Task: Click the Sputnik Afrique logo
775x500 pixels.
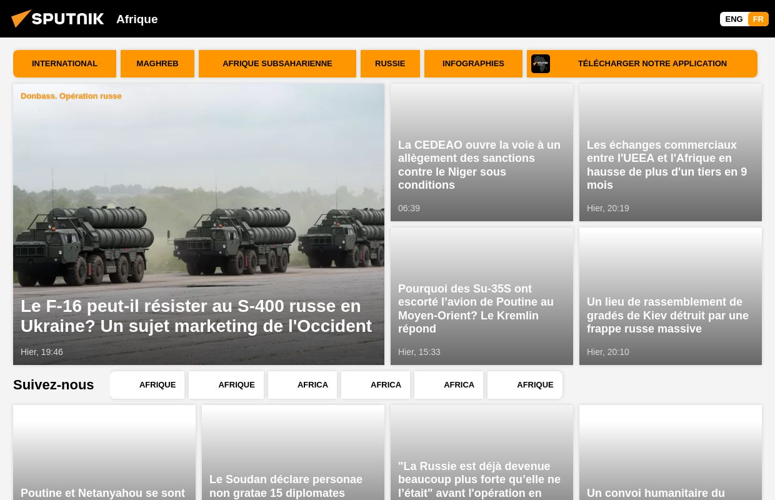Action: coord(57,18)
